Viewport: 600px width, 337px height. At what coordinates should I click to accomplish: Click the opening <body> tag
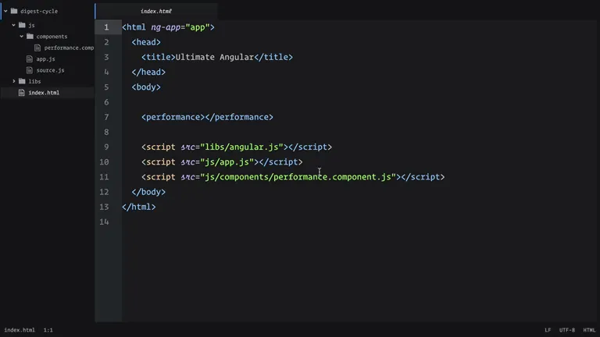(146, 87)
